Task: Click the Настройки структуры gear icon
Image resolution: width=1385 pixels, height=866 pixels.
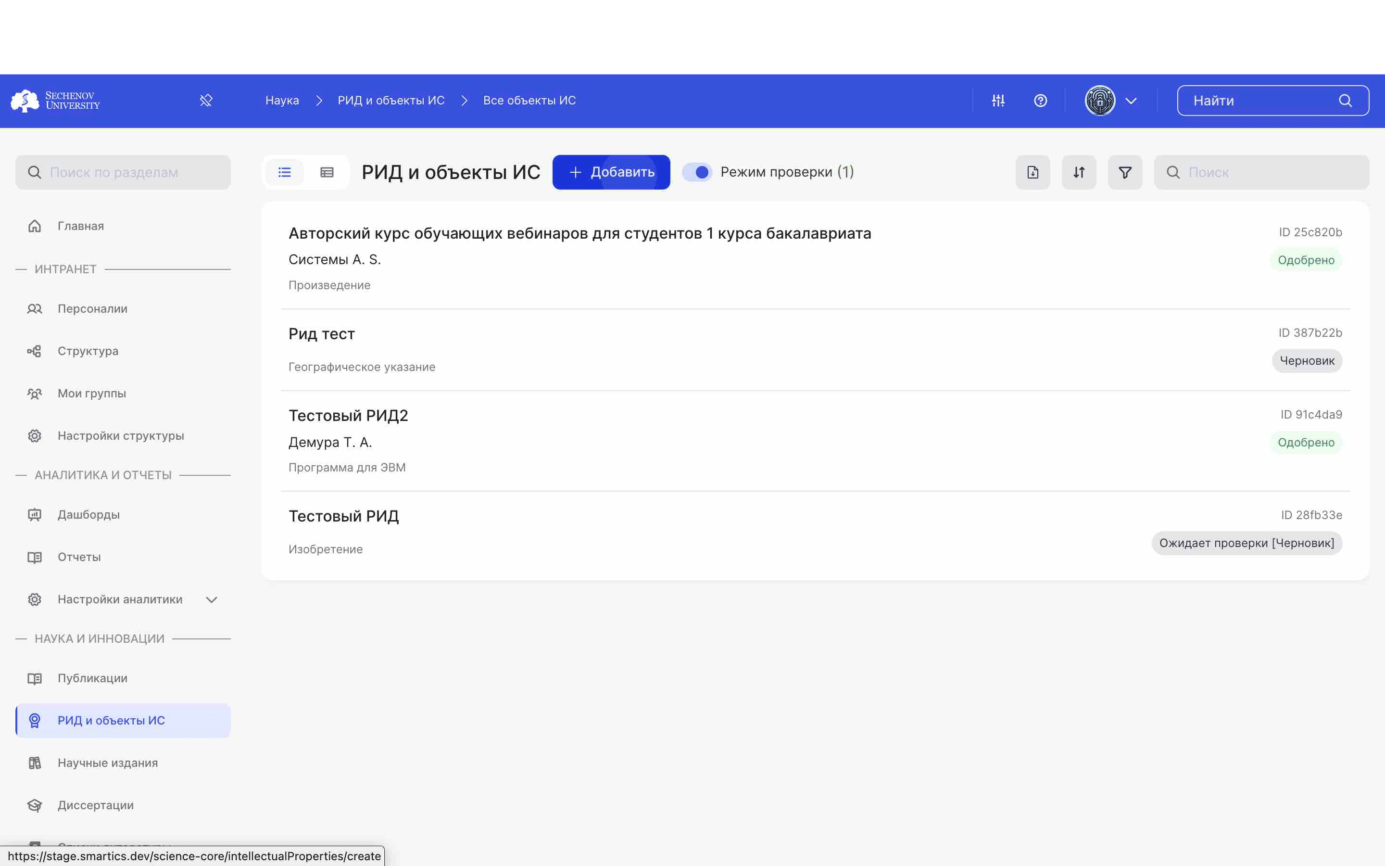Action: pyautogui.click(x=34, y=436)
